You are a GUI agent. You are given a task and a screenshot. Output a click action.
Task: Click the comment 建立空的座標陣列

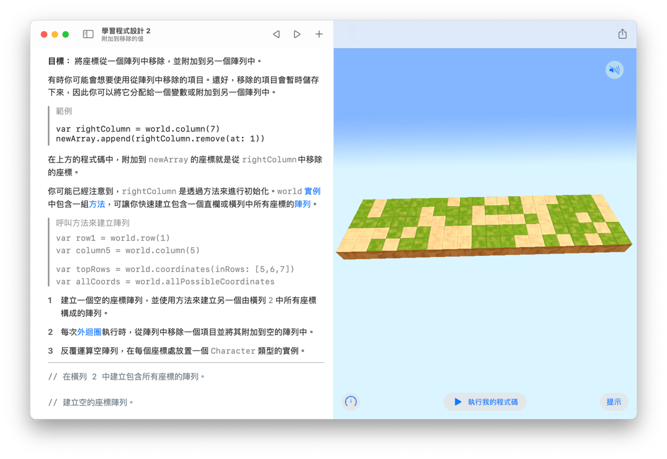[91, 402]
